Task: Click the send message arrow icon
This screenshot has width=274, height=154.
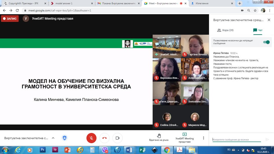Action: [x=267, y=139]
